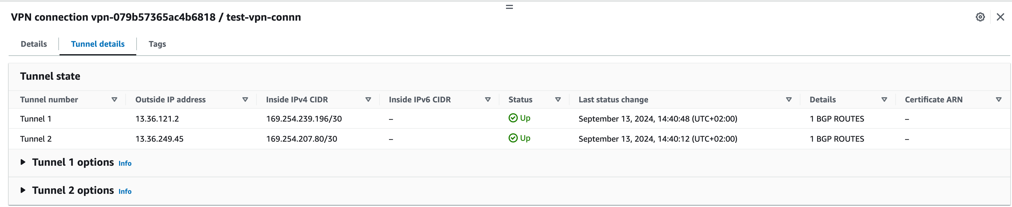Click the Info link beside Tunnel 1 options
This screenshot has height=207, width=1012.
[125, 163]
